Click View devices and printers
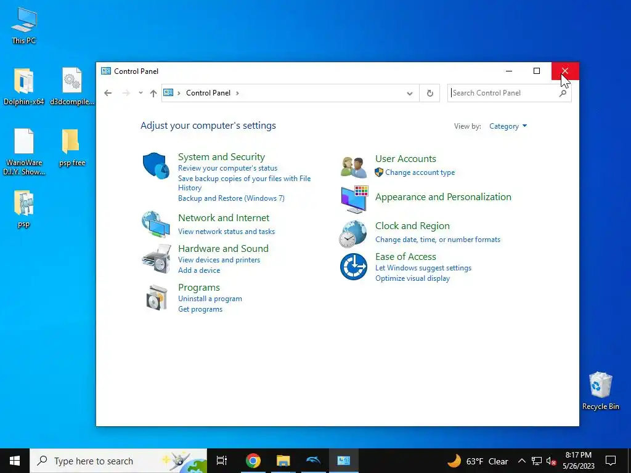 click(219, 260)
